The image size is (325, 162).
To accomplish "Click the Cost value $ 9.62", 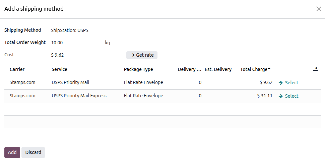I will pyautogui.click(x=57, y=55).
